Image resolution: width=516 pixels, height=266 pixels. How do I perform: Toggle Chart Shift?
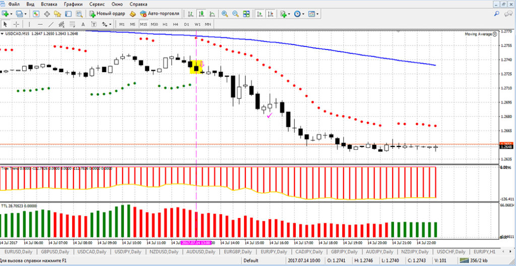271,14
